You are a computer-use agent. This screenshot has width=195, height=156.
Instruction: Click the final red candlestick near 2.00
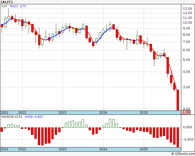coord(178,100)
